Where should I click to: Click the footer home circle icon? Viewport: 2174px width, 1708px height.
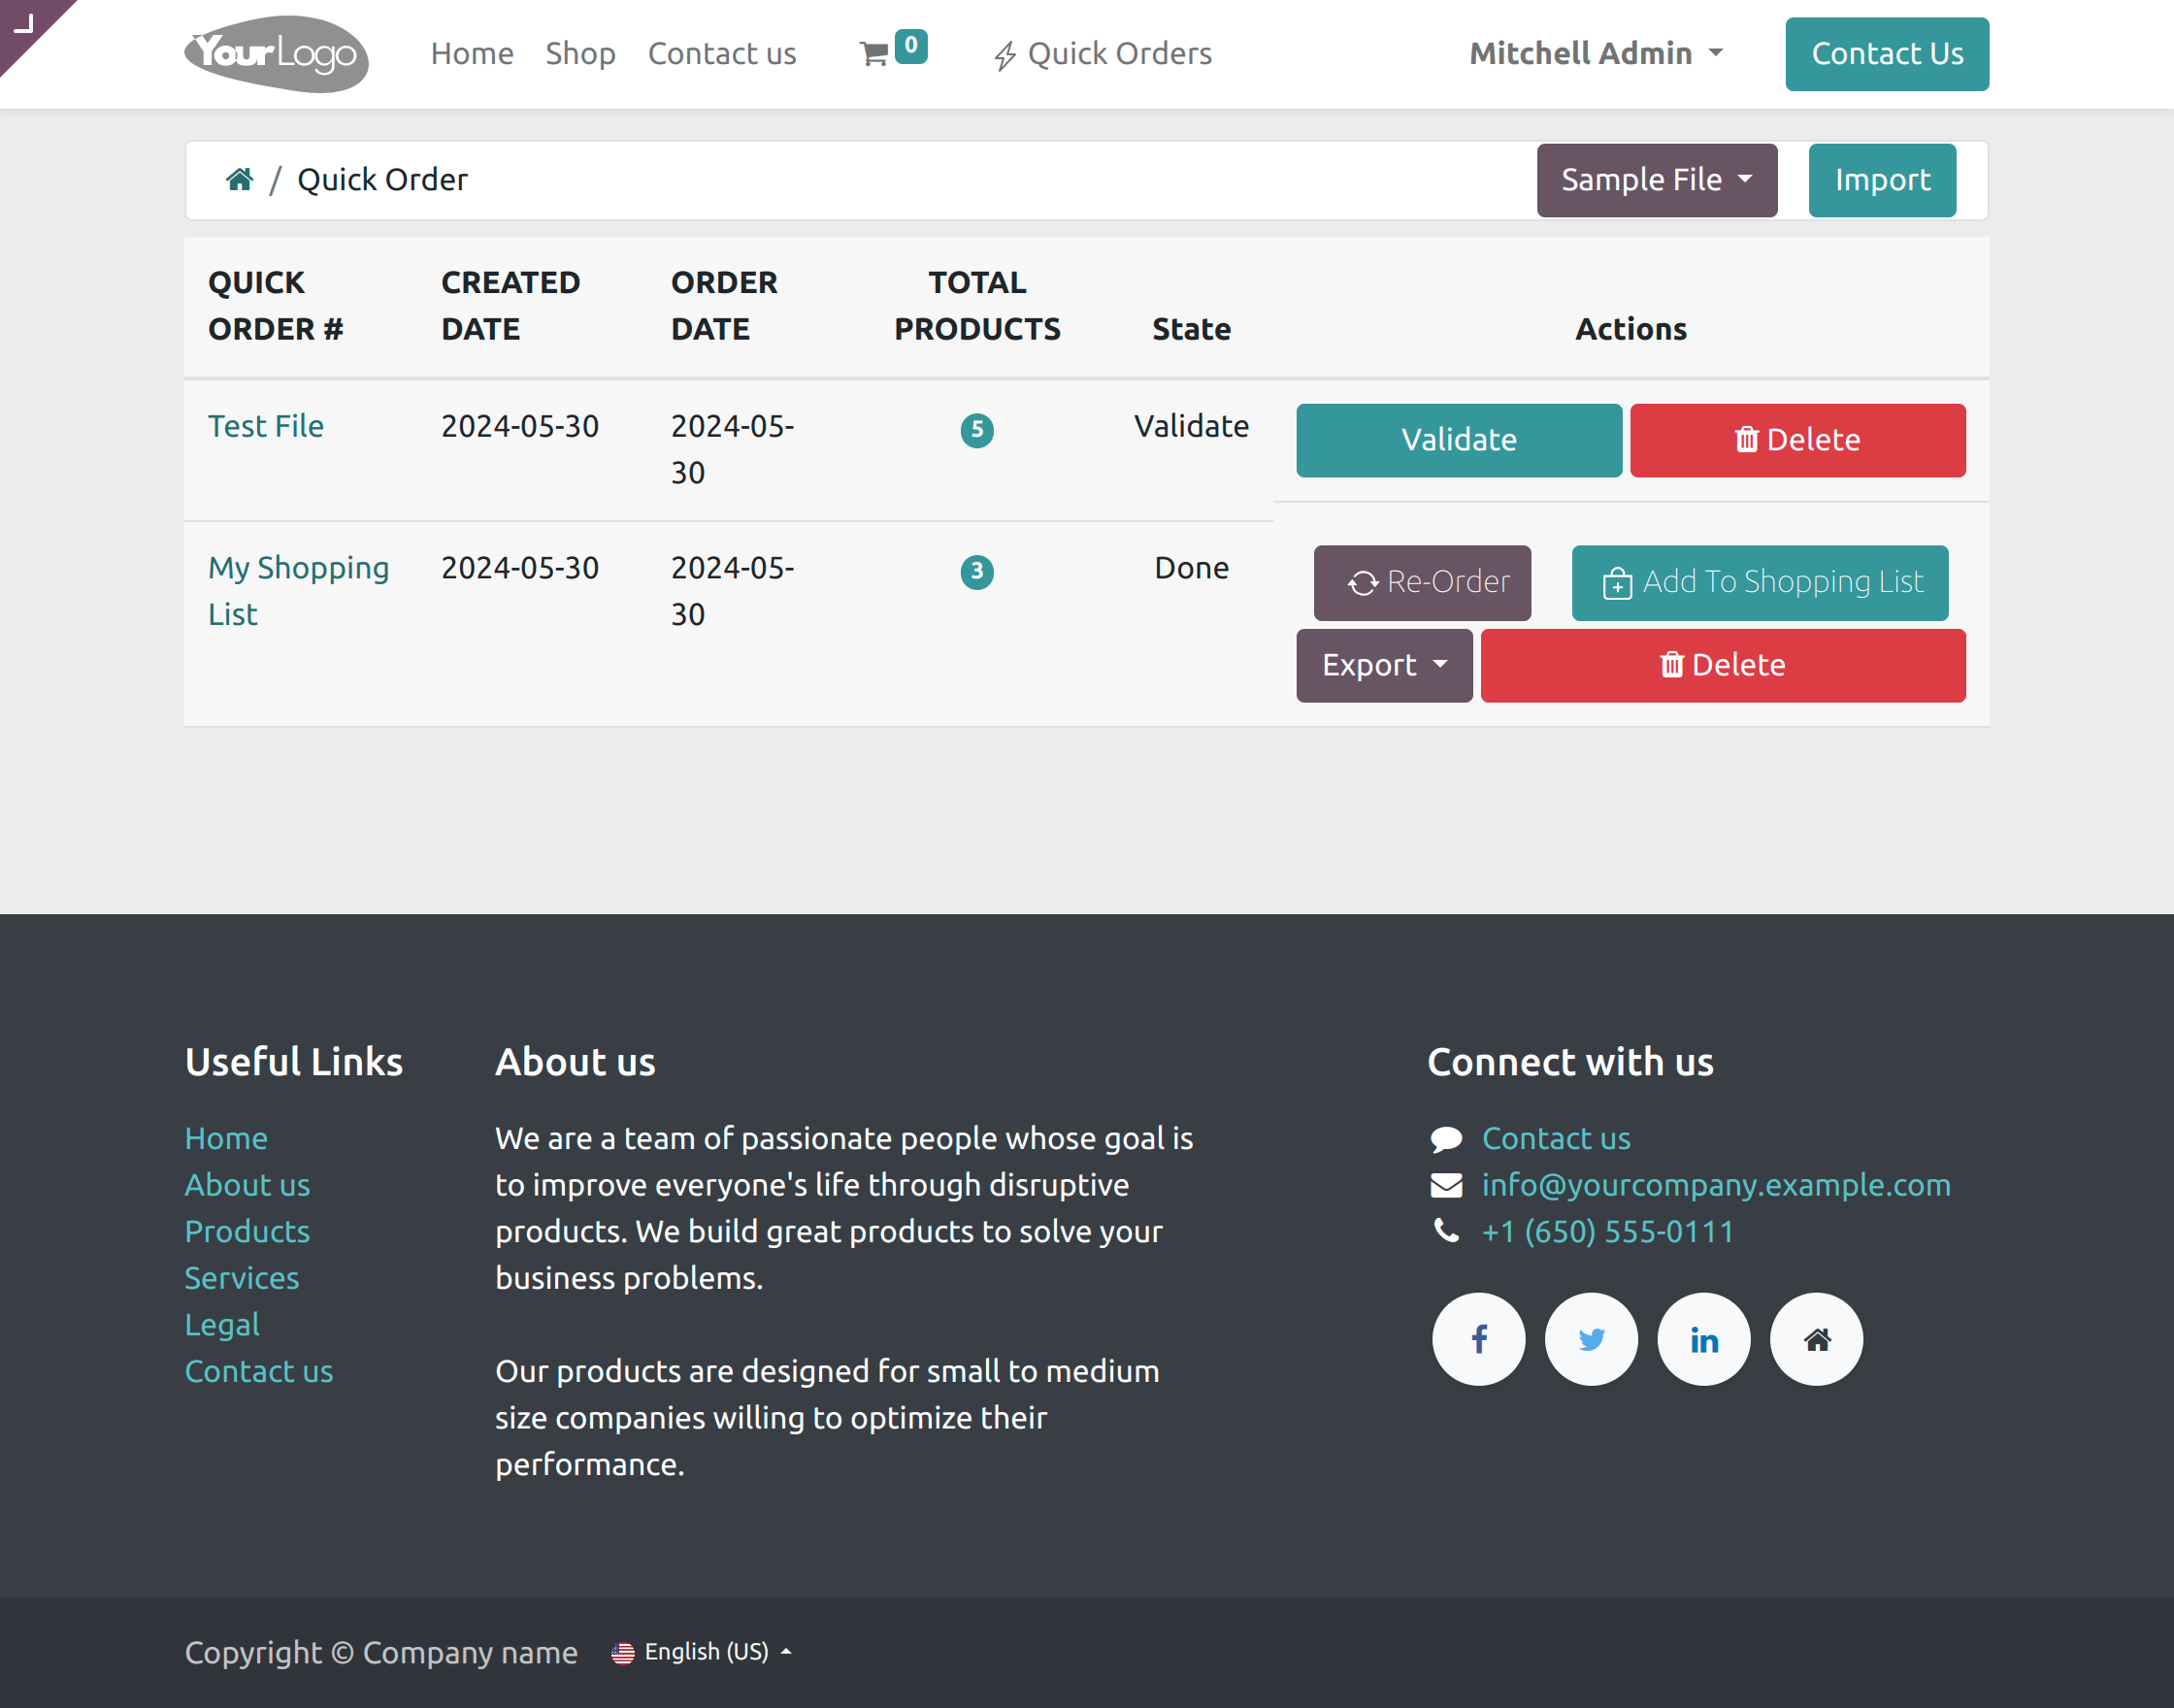pos(1816,1339)
